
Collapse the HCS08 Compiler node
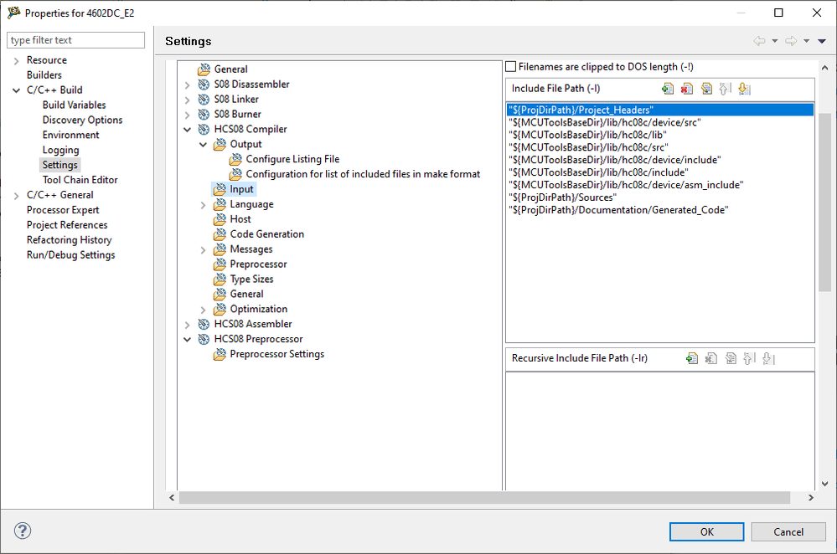pos(187,130)
